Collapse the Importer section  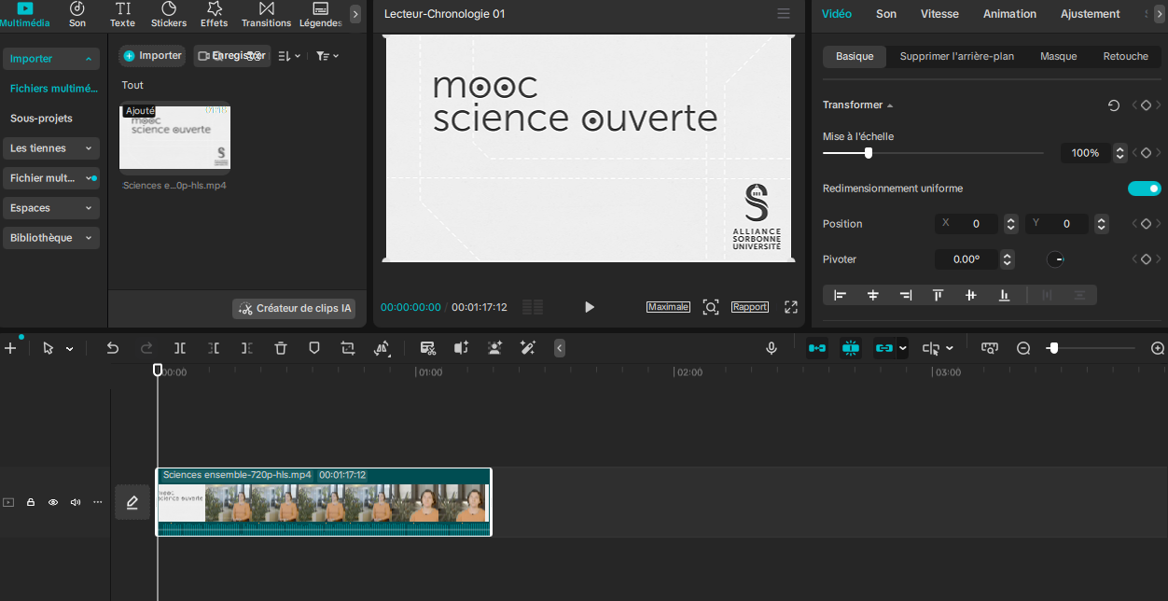[51, 59]
